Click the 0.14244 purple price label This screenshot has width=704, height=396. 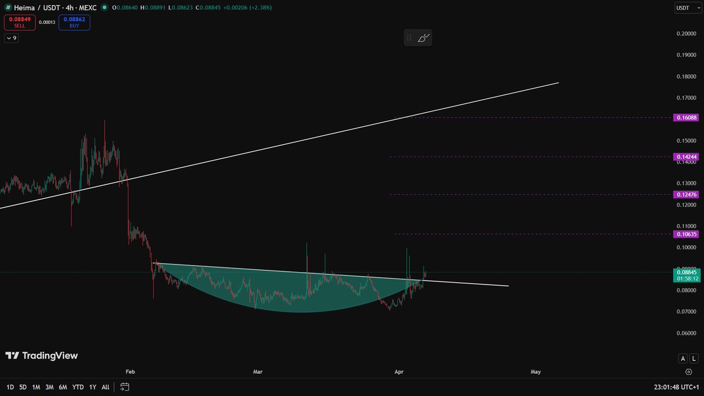[x=686, y=157]
